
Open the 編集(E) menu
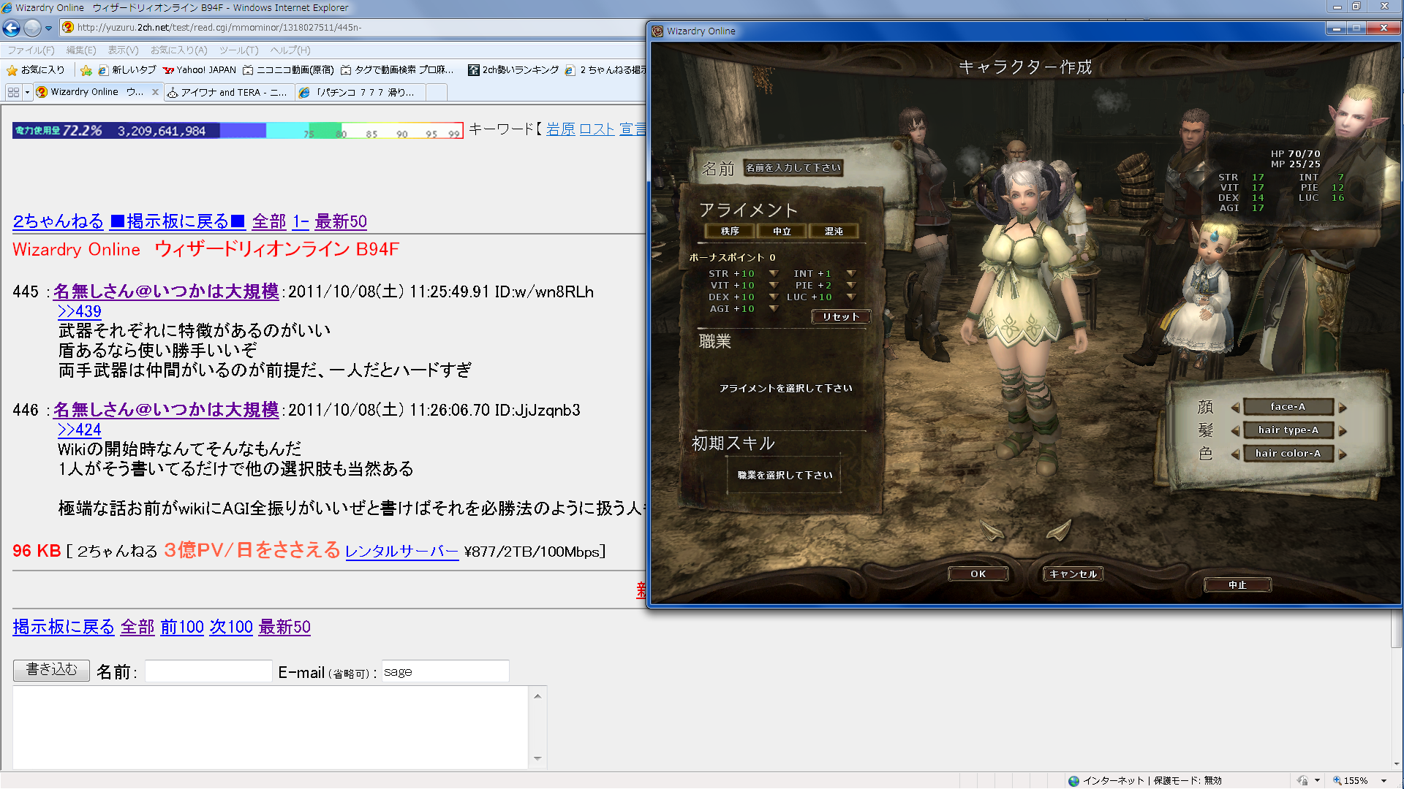pyautogui.click(x=81, y=50)
